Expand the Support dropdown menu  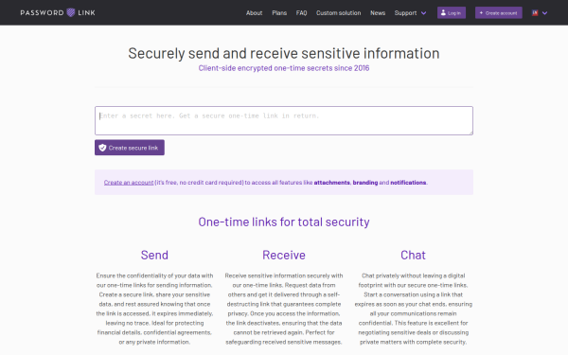[410, 13]
